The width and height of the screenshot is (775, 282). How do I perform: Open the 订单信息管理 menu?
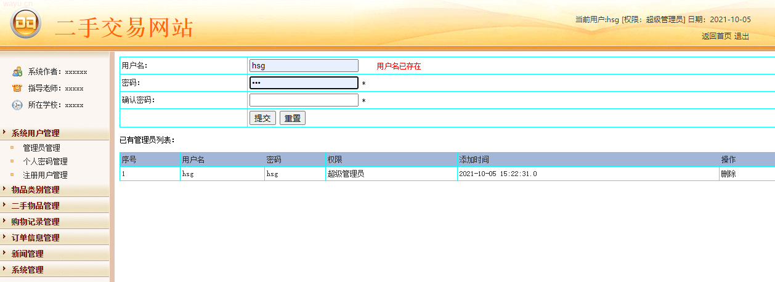point(35,238)
